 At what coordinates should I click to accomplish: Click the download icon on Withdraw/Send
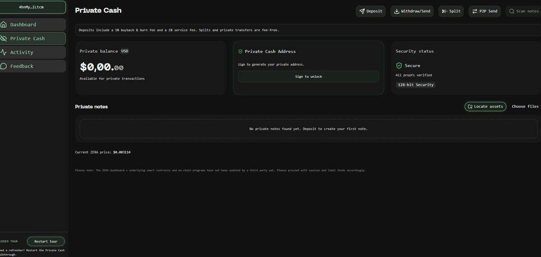click(397, 11)
